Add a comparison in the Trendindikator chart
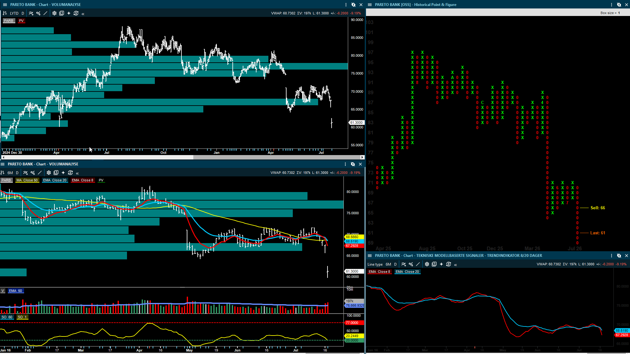The height and width of the screenshot is (354, 630). tap(411, 264)
